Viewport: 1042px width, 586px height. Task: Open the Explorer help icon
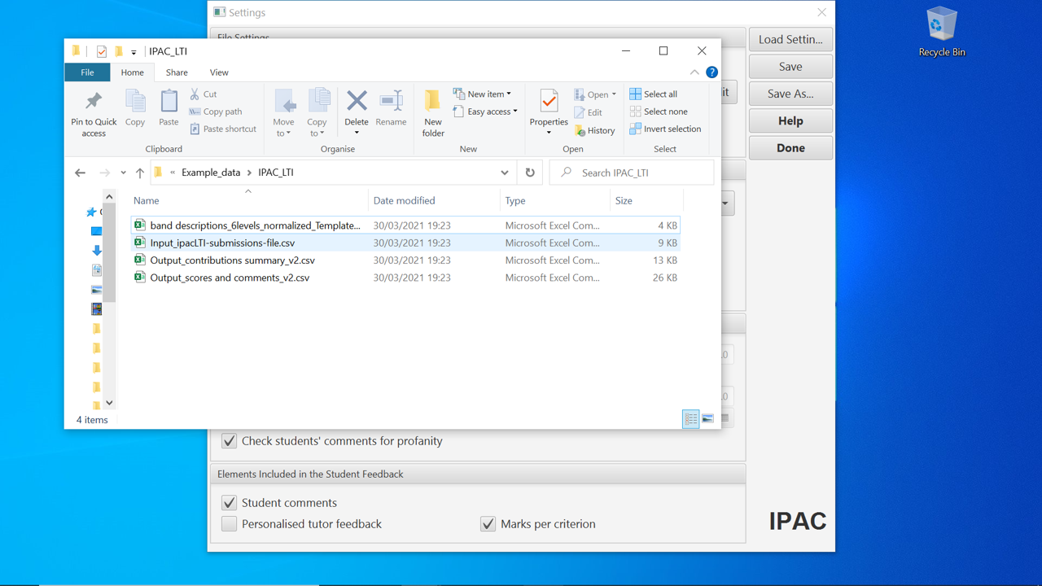(x=711, y=72)
